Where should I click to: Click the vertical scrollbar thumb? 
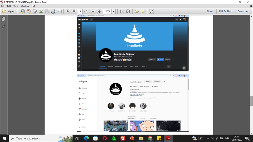coord(251,101)
